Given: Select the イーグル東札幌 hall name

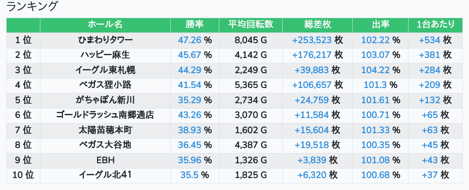Looking at the screenshot, I should pos(105,70).
